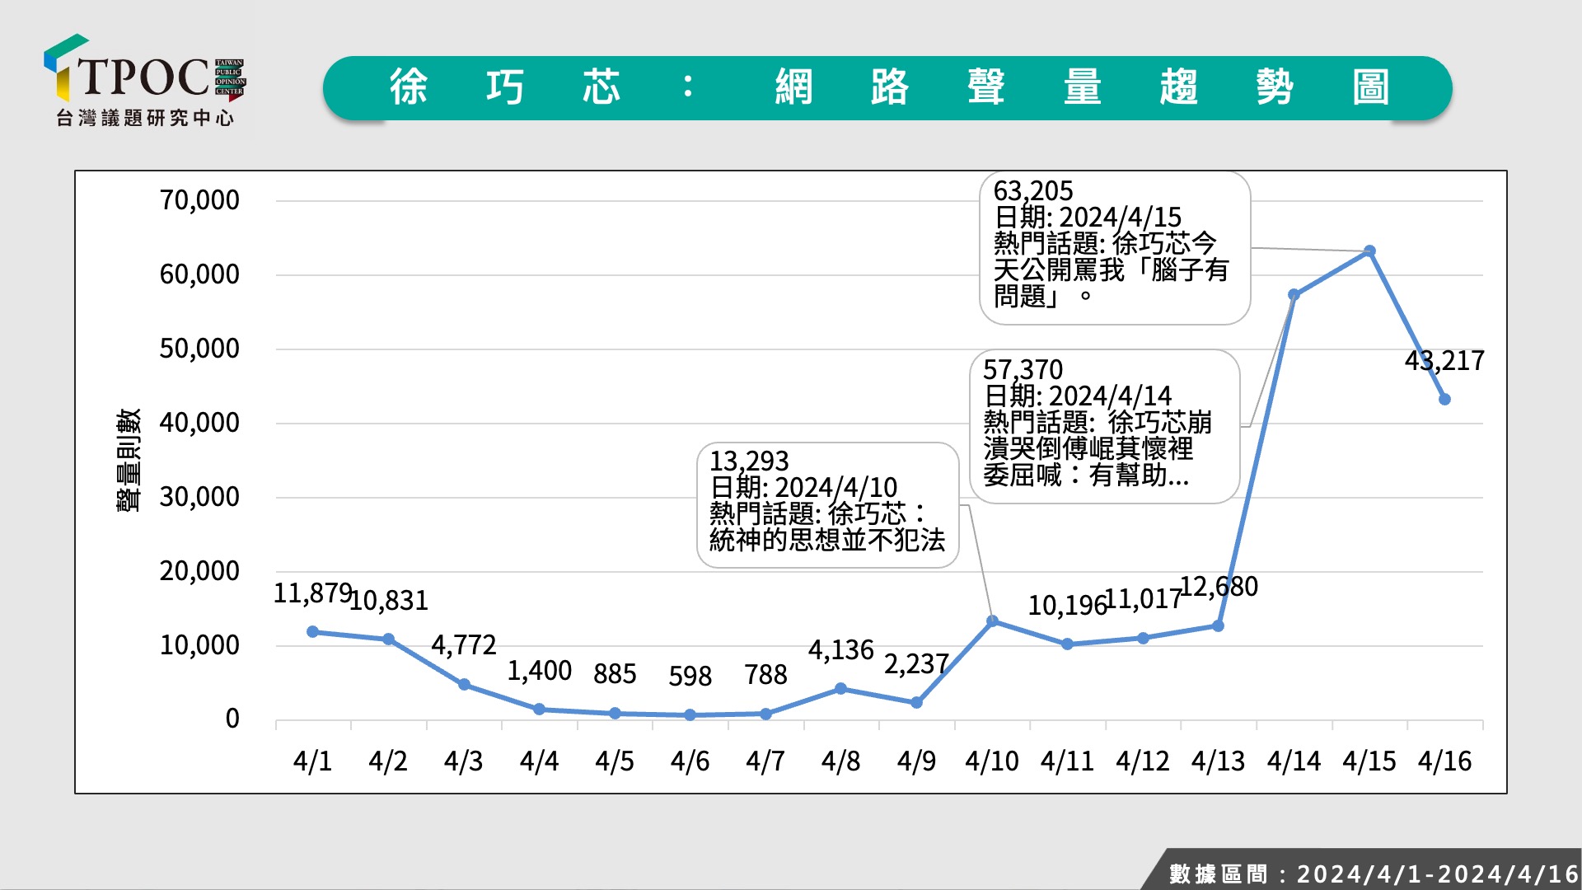Click the 70,000 y-axis label
The width and height of the screenshot is (1582, 890).
(199, 200)
